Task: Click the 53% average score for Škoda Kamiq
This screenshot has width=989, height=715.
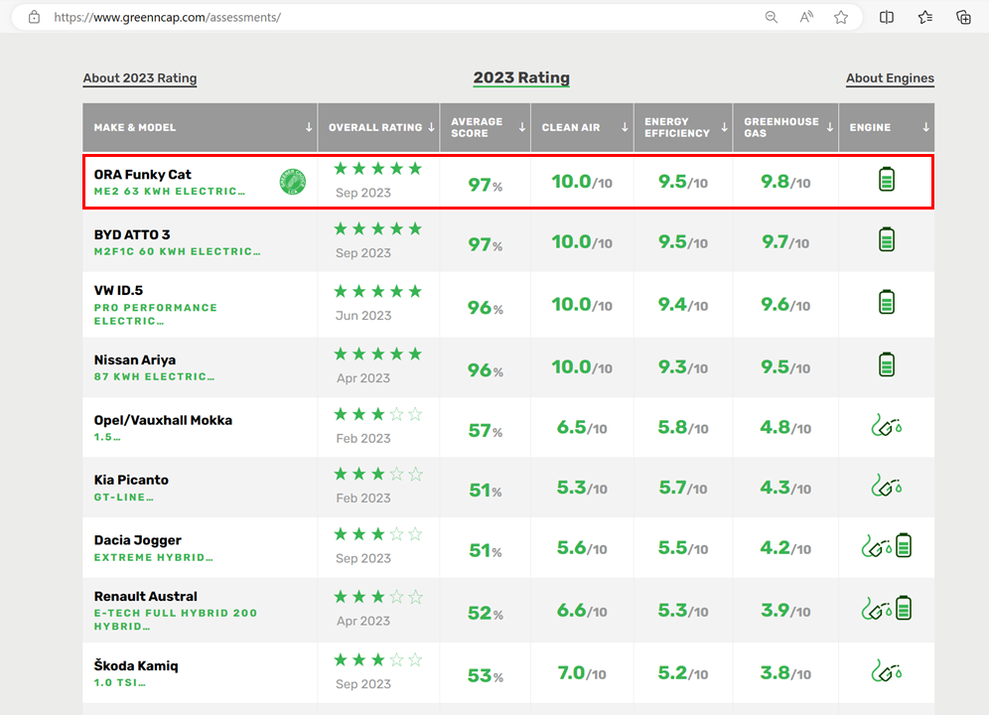Action: coord(485,676)
